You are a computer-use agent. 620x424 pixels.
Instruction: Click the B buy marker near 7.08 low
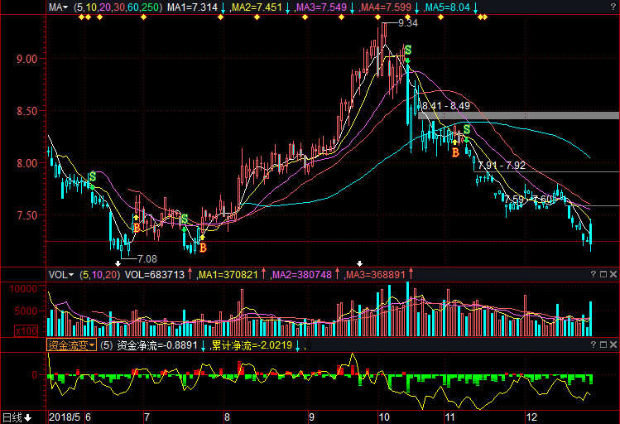(x=136, y=227)
